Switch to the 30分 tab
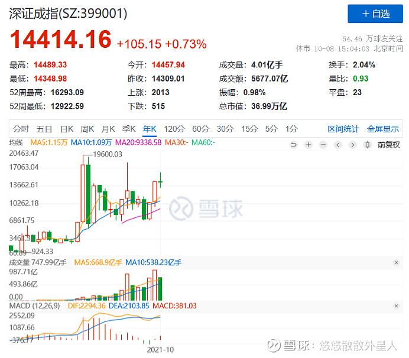This screenshot has height=358, width=409. tap(225, 129)
